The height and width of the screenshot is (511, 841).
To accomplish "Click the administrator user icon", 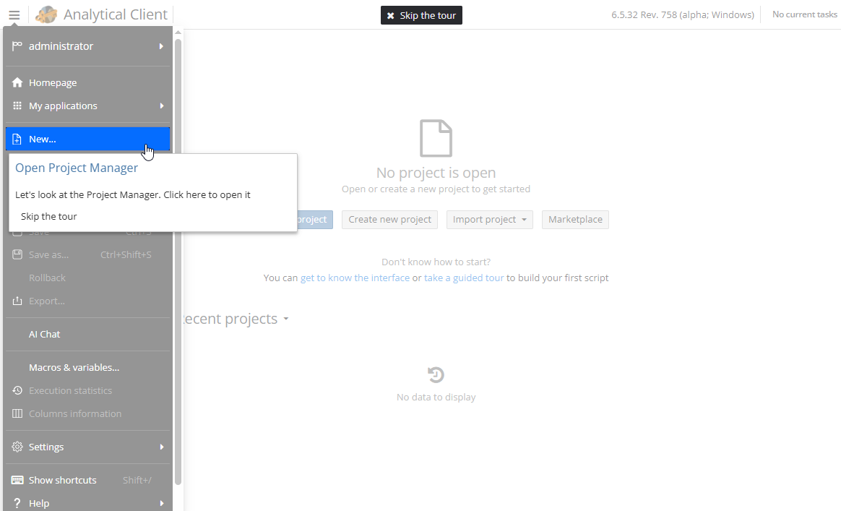I will point(17,46).
